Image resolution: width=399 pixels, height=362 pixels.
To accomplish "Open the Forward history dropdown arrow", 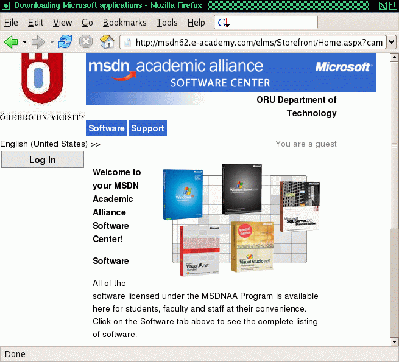I will click(x=52, y=42).
